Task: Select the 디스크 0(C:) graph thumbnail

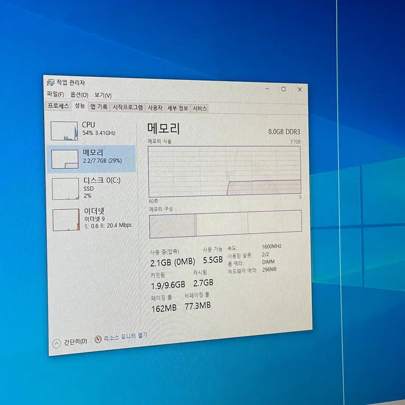Action: pos(66,189)
